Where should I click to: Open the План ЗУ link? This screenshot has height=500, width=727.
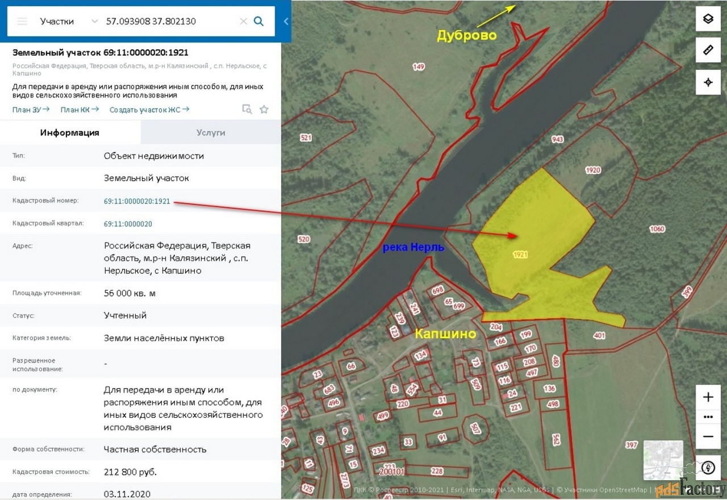31,110
